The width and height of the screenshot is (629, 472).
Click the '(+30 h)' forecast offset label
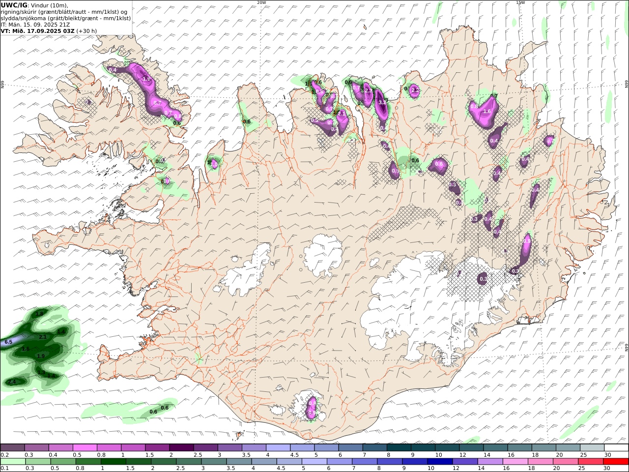(86, 30)
